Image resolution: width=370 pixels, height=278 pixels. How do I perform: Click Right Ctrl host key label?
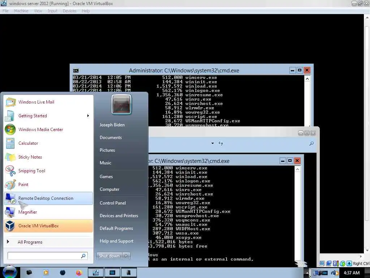coord(361,264)
